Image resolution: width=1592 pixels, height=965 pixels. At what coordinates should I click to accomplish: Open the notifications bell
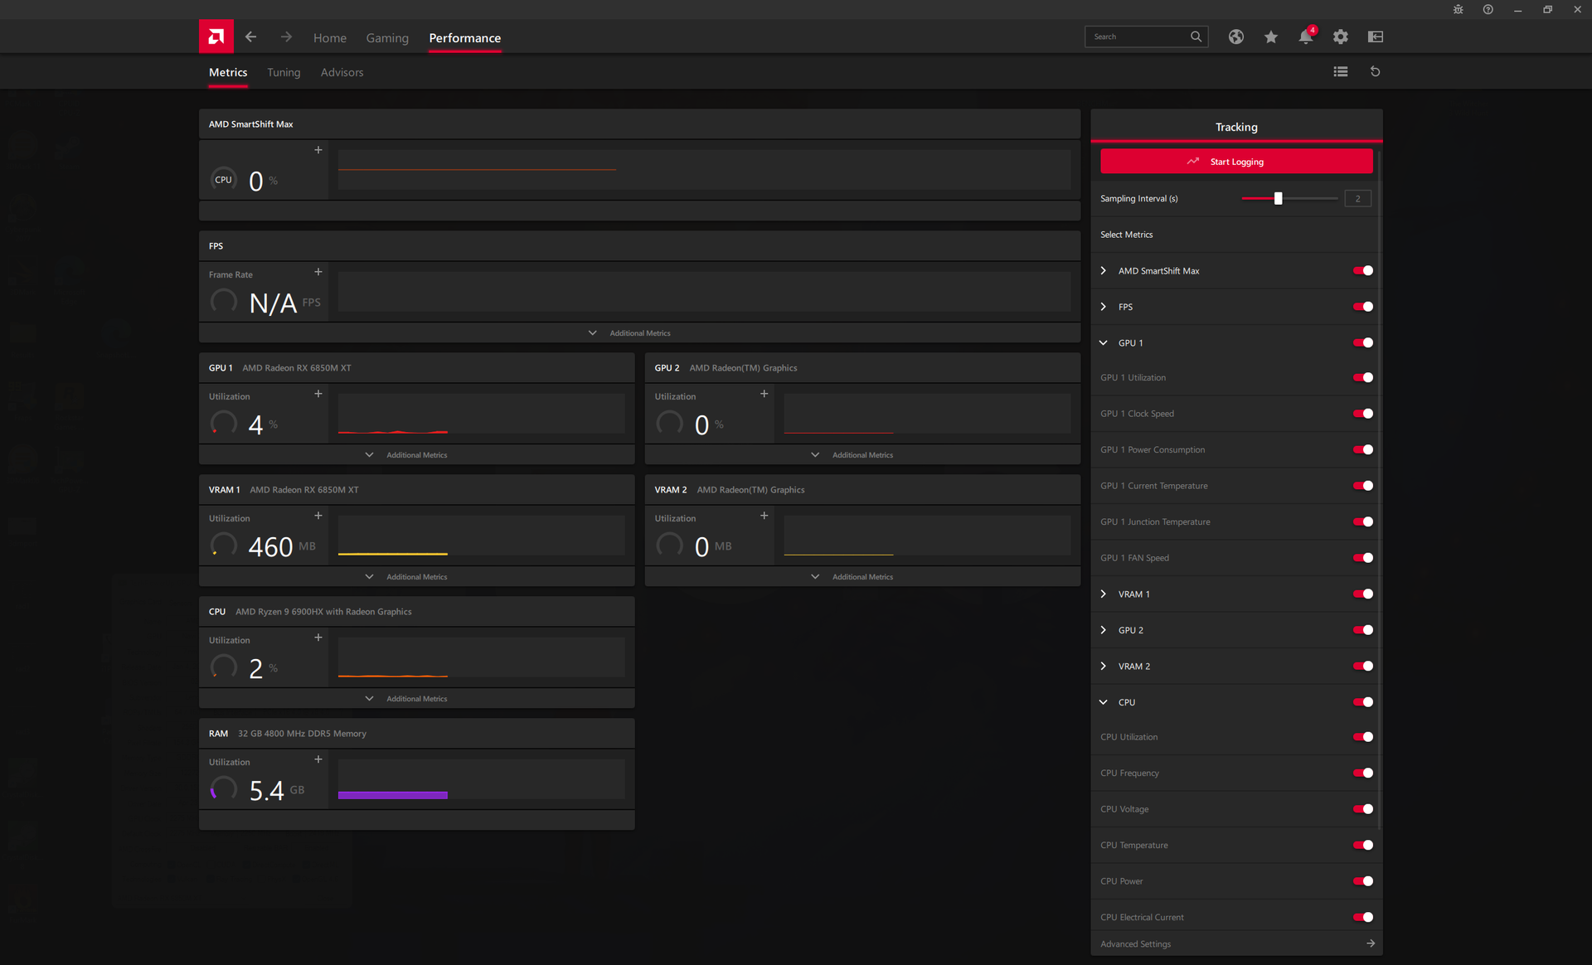coord(1305,36)
